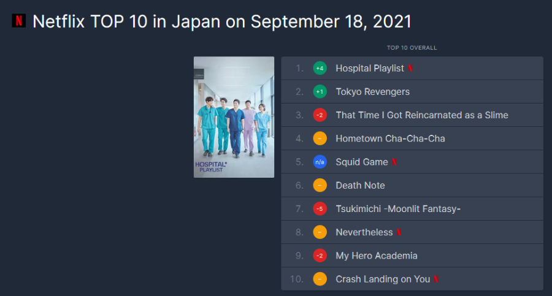This screenshot has width=552, height=296.
Task: Select That Time I Got Reincarnated as a Slime
Action: 421,115
